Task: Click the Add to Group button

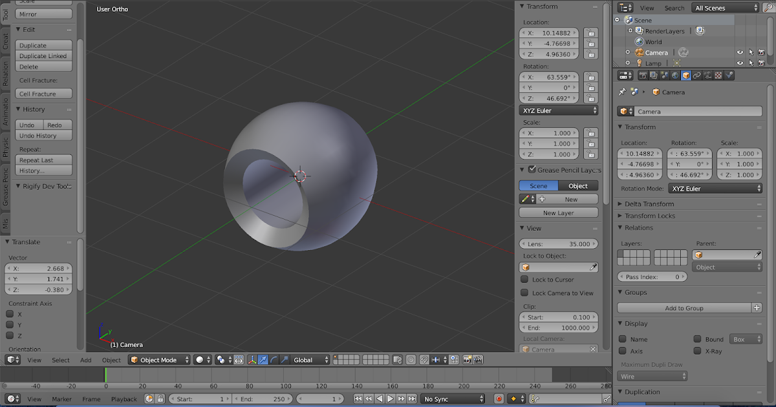Action: (684, 308)
